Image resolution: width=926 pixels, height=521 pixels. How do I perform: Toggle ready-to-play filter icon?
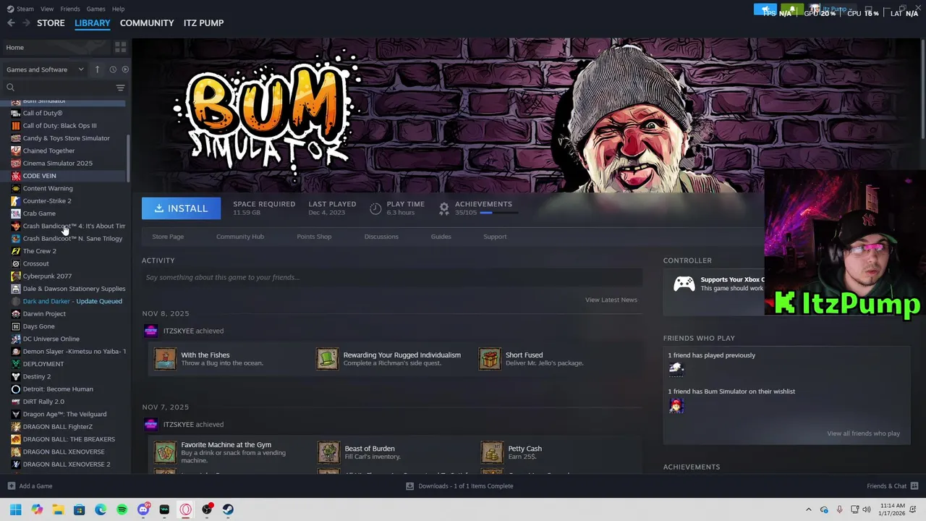125,69
